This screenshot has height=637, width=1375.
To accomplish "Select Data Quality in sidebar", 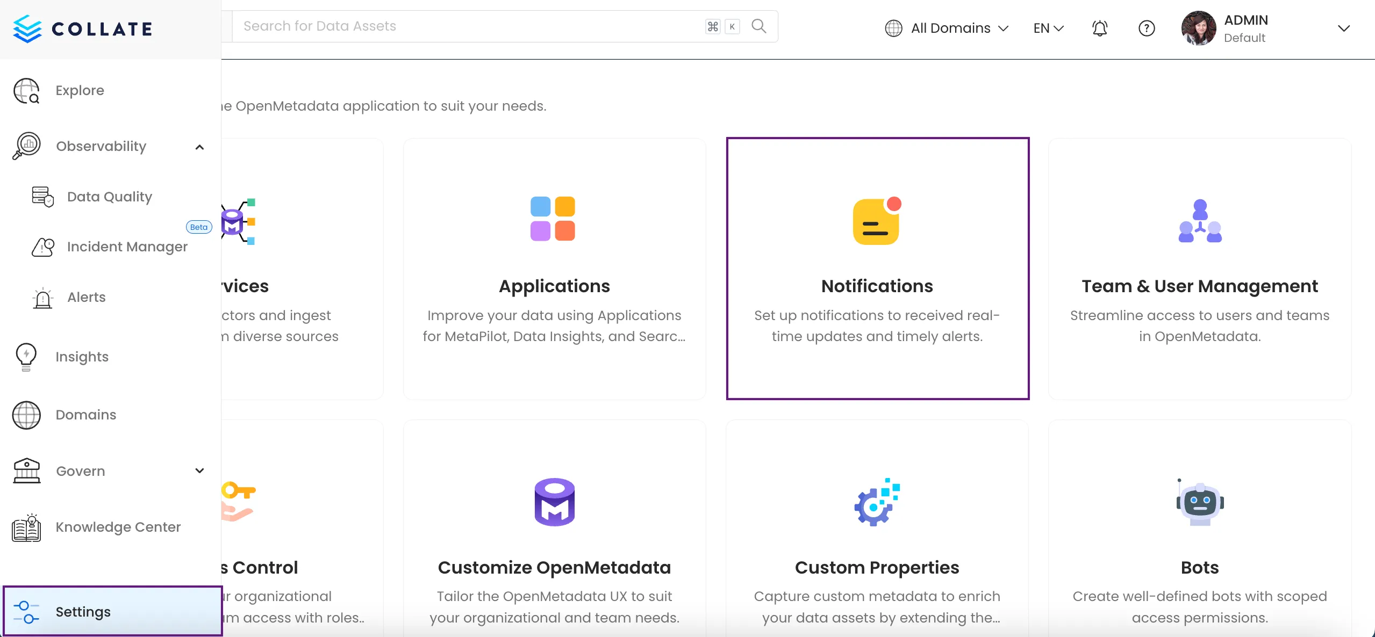I will (110, 197).
